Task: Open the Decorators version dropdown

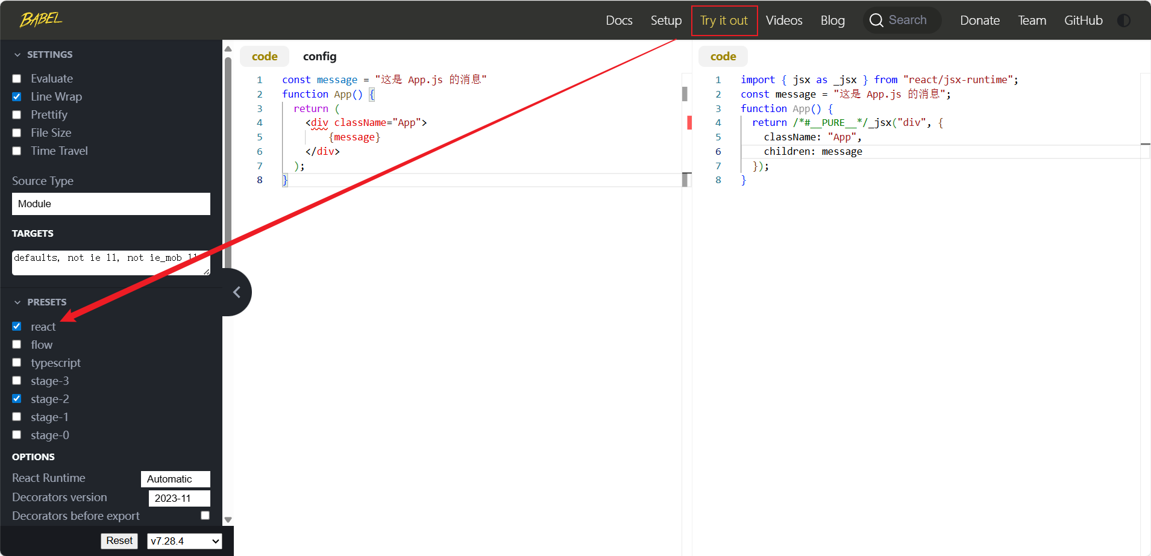Action: point(180,498)
